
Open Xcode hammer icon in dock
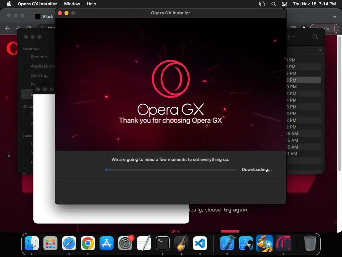point(227,243)
